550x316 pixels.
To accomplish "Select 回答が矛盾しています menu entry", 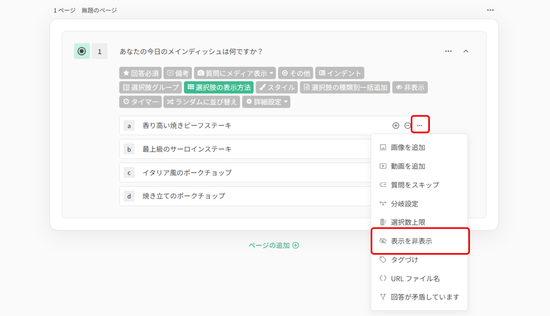I will 419,297.
